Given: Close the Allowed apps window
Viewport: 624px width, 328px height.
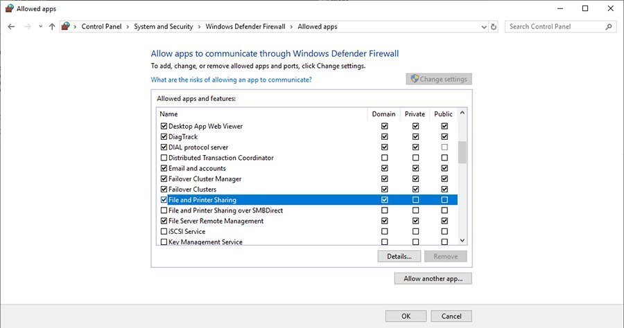Looking at the screenshot, I should click(x=610, y=8).
